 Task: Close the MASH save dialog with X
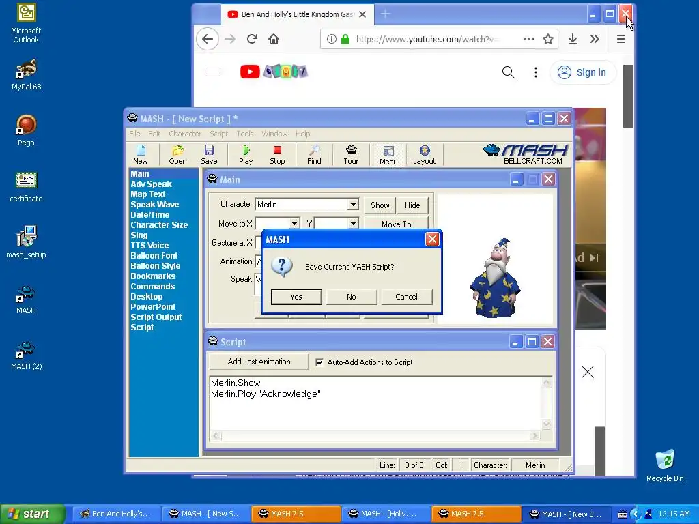(x=432, y=239)
